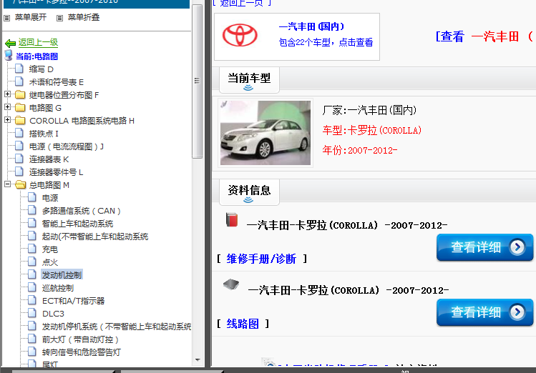The height and width of the screenshot is (373, 536).
Task: Click the folder icon of COROLLA 电路图系统电路 H
Action: tap(20, 121)
